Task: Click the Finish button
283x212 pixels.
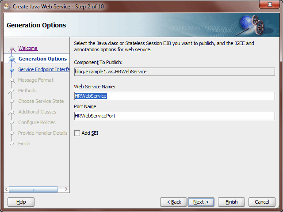Action: tap(231, 202)
